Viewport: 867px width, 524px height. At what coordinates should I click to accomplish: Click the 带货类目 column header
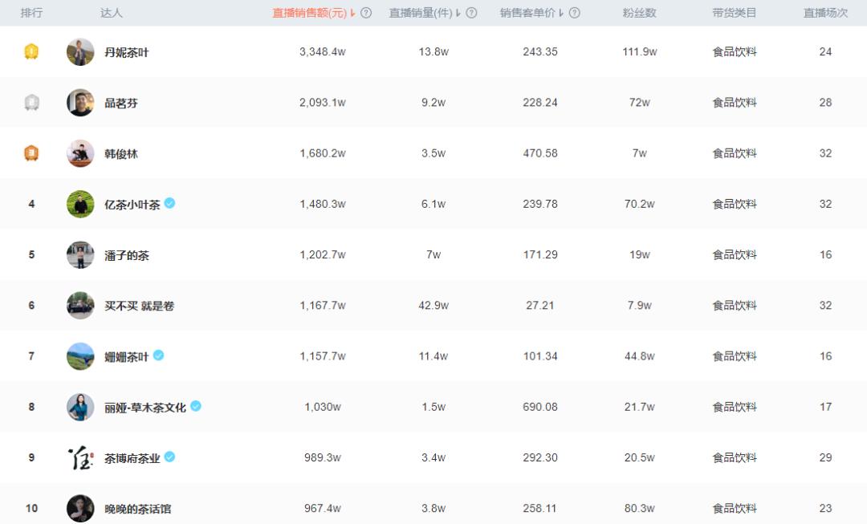735,13
